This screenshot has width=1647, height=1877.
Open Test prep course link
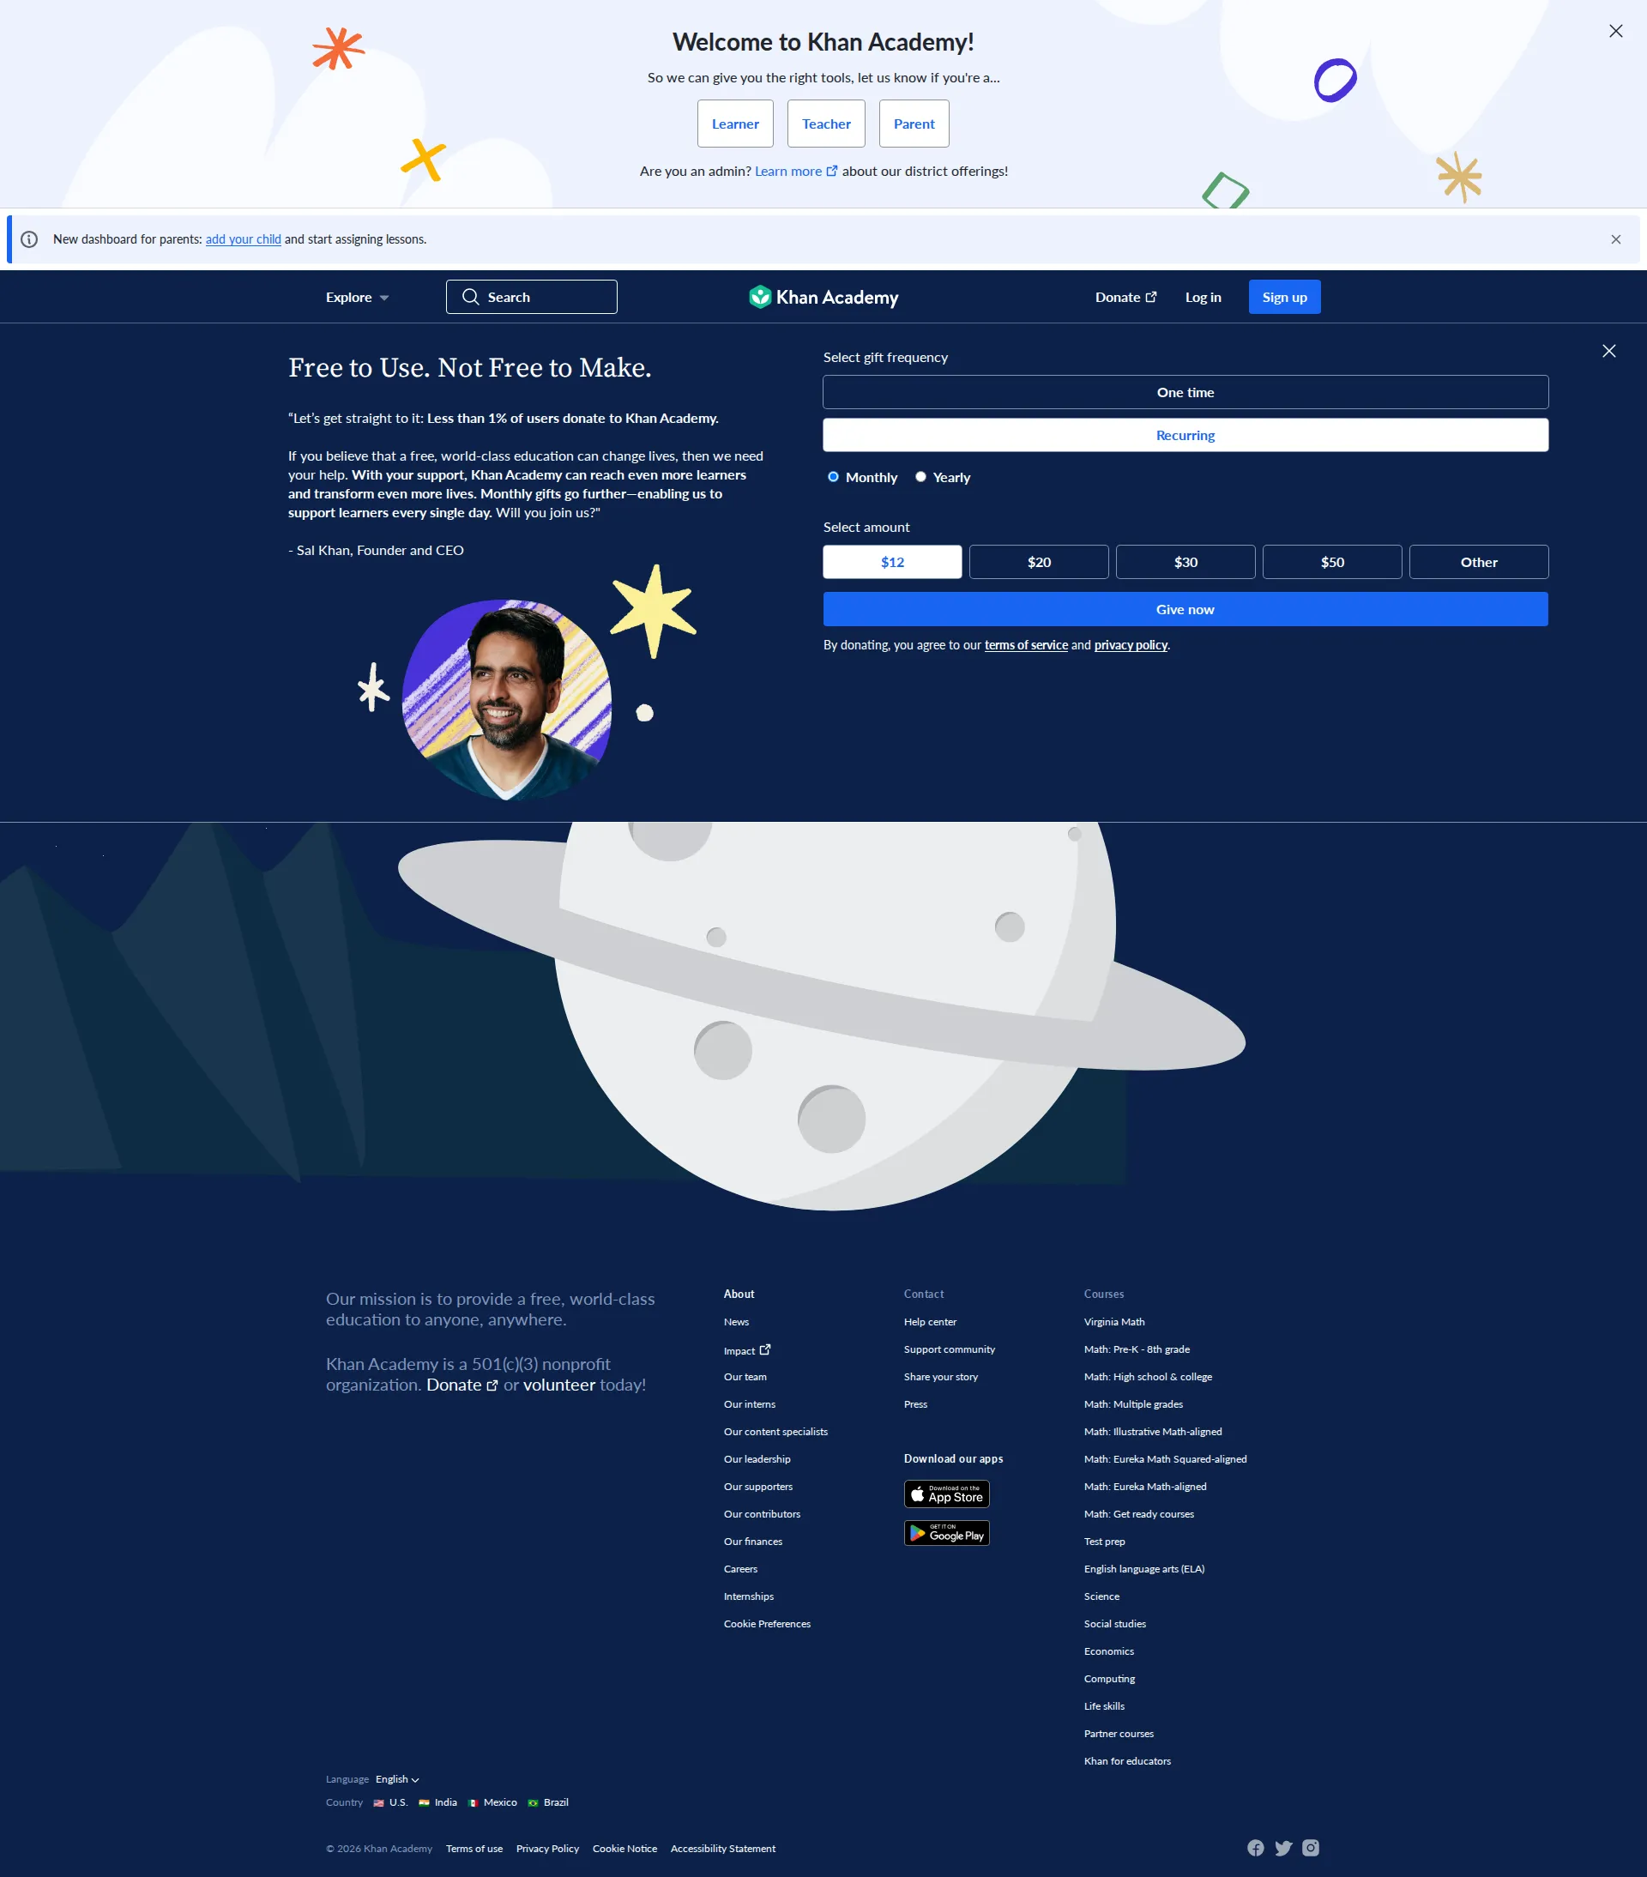pyautogui.click(x=1104, y=1542)
